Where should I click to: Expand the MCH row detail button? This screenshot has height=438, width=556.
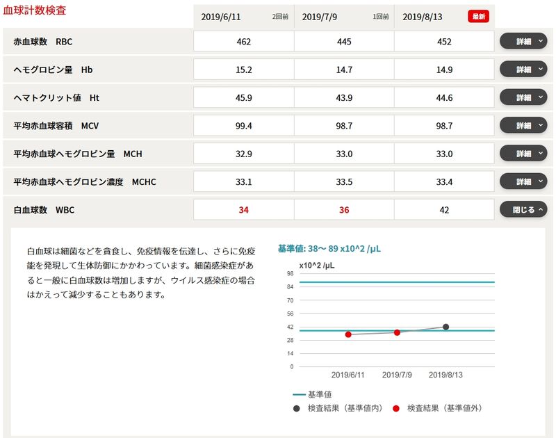coord(523,154)
